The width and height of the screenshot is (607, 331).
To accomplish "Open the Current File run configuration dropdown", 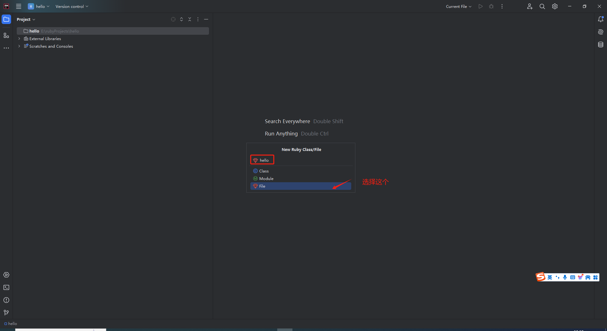I will 458,6.
